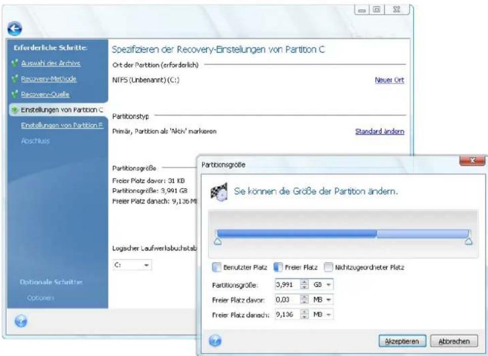488x356 pixels.
Task: Open the Recovery-Quelle step
Action: tap(45, 94)
